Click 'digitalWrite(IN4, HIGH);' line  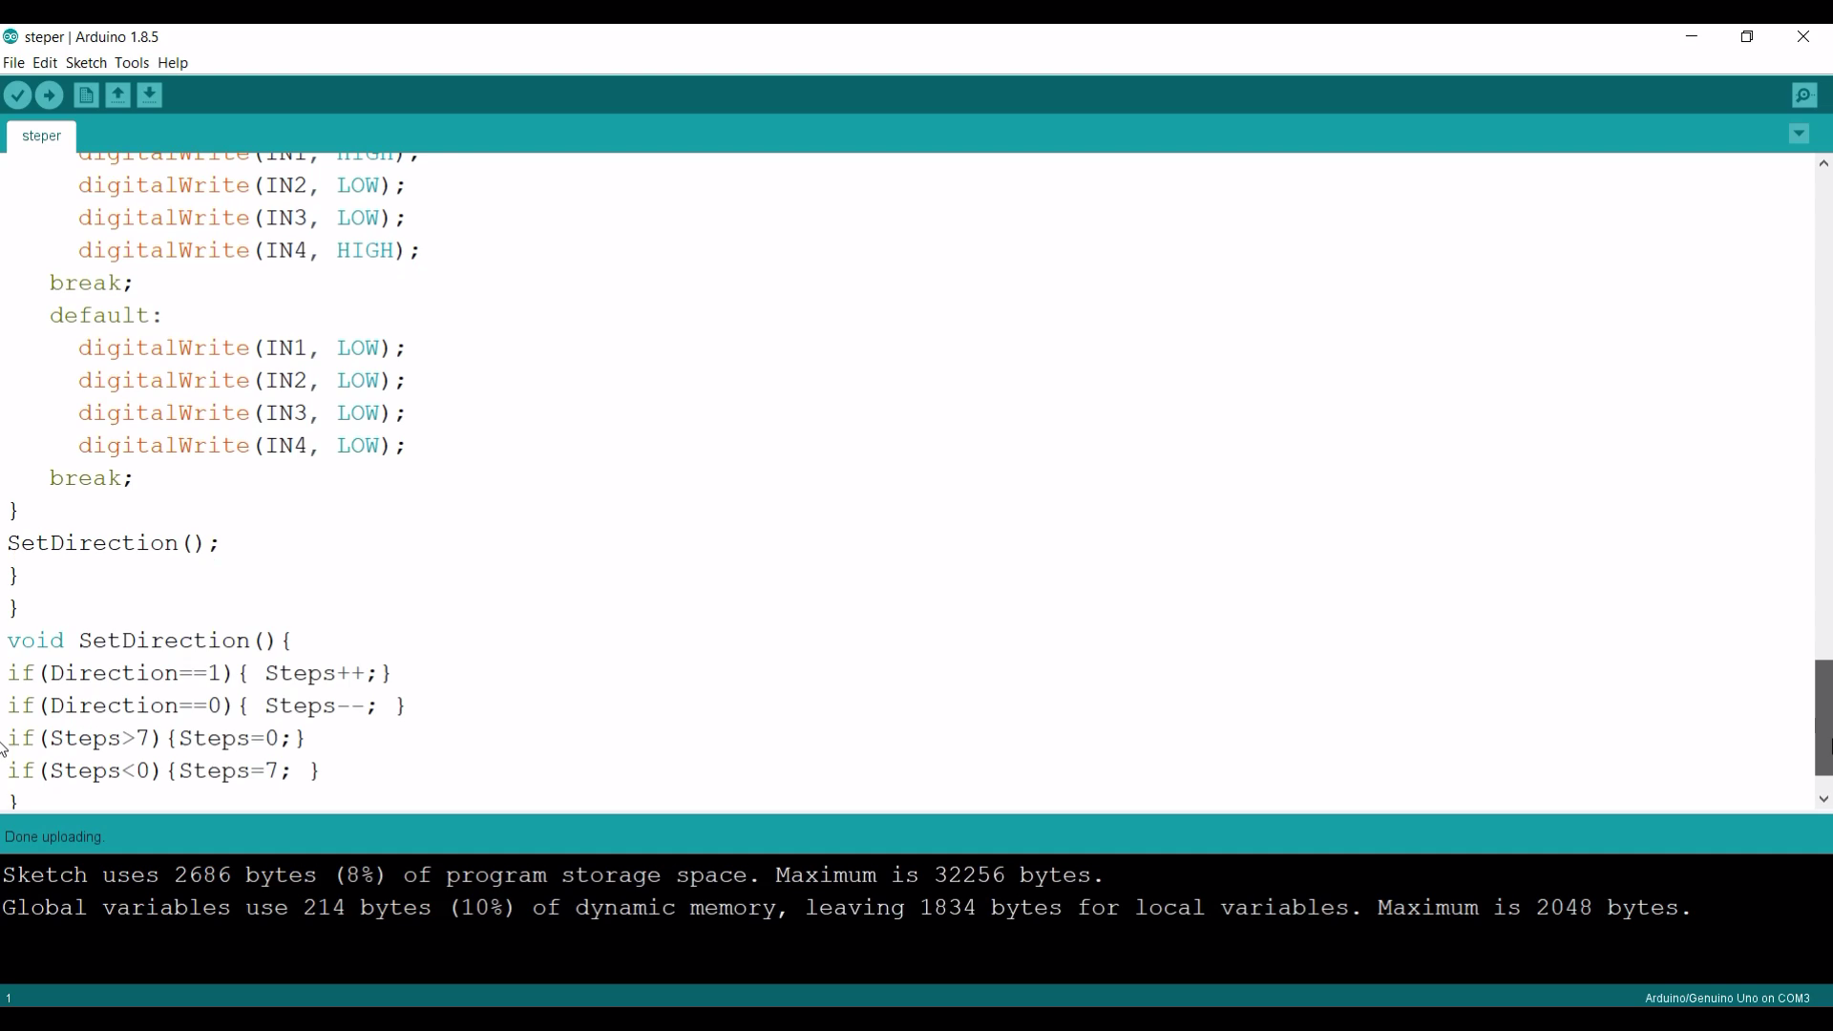(249, 251)
